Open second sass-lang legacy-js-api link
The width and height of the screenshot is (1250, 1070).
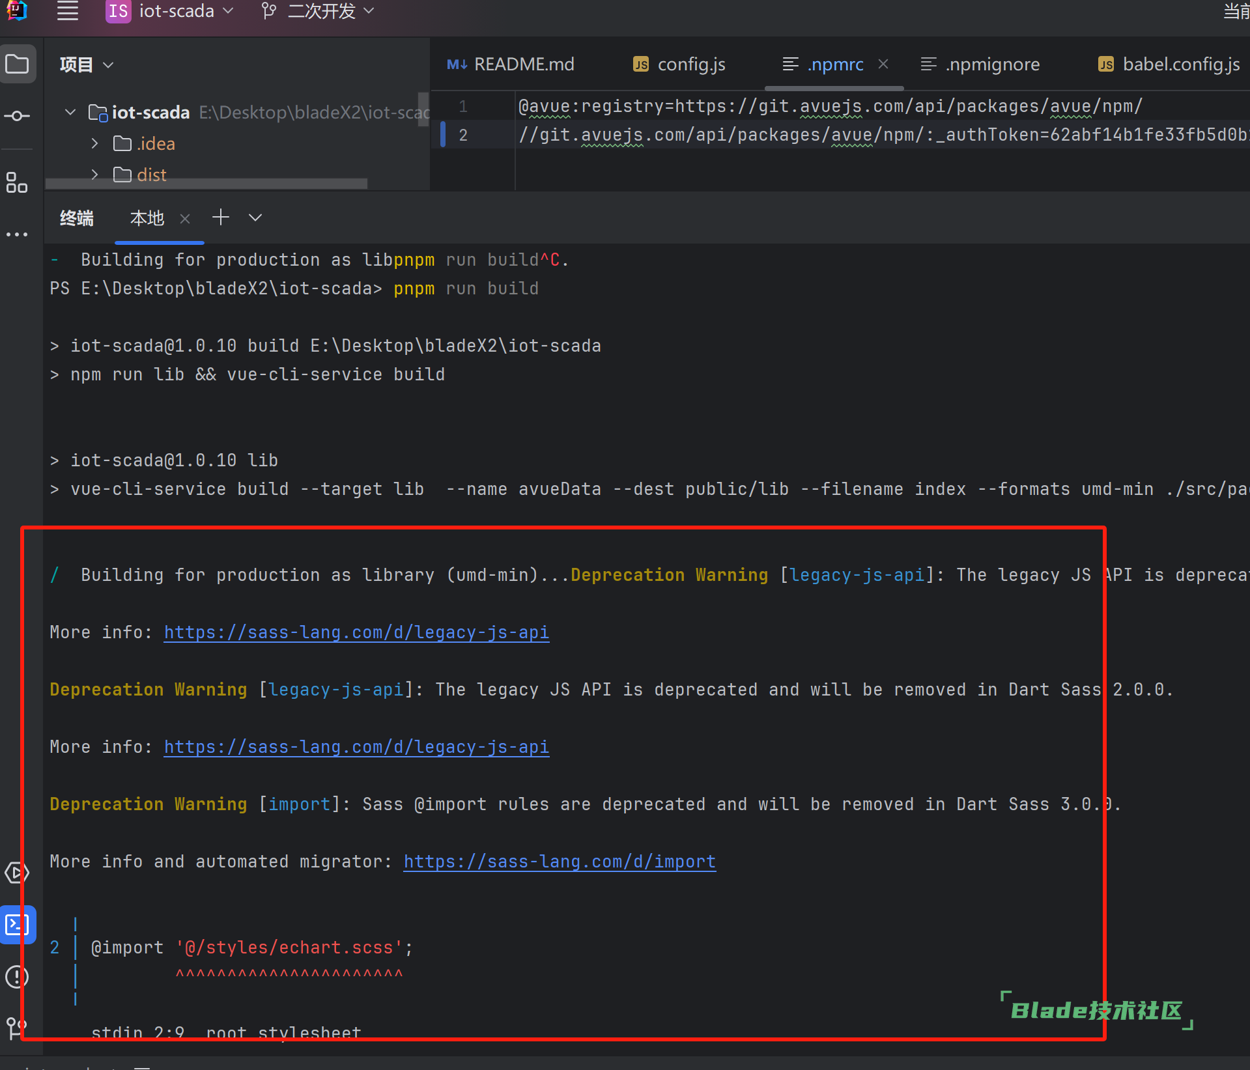(x=356, y=746)
